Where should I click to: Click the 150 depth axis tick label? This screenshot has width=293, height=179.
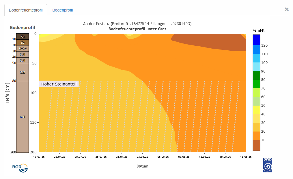point(33,122)
